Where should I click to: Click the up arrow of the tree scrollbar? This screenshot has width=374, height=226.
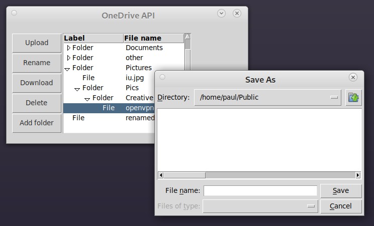(x=188, y=37)
